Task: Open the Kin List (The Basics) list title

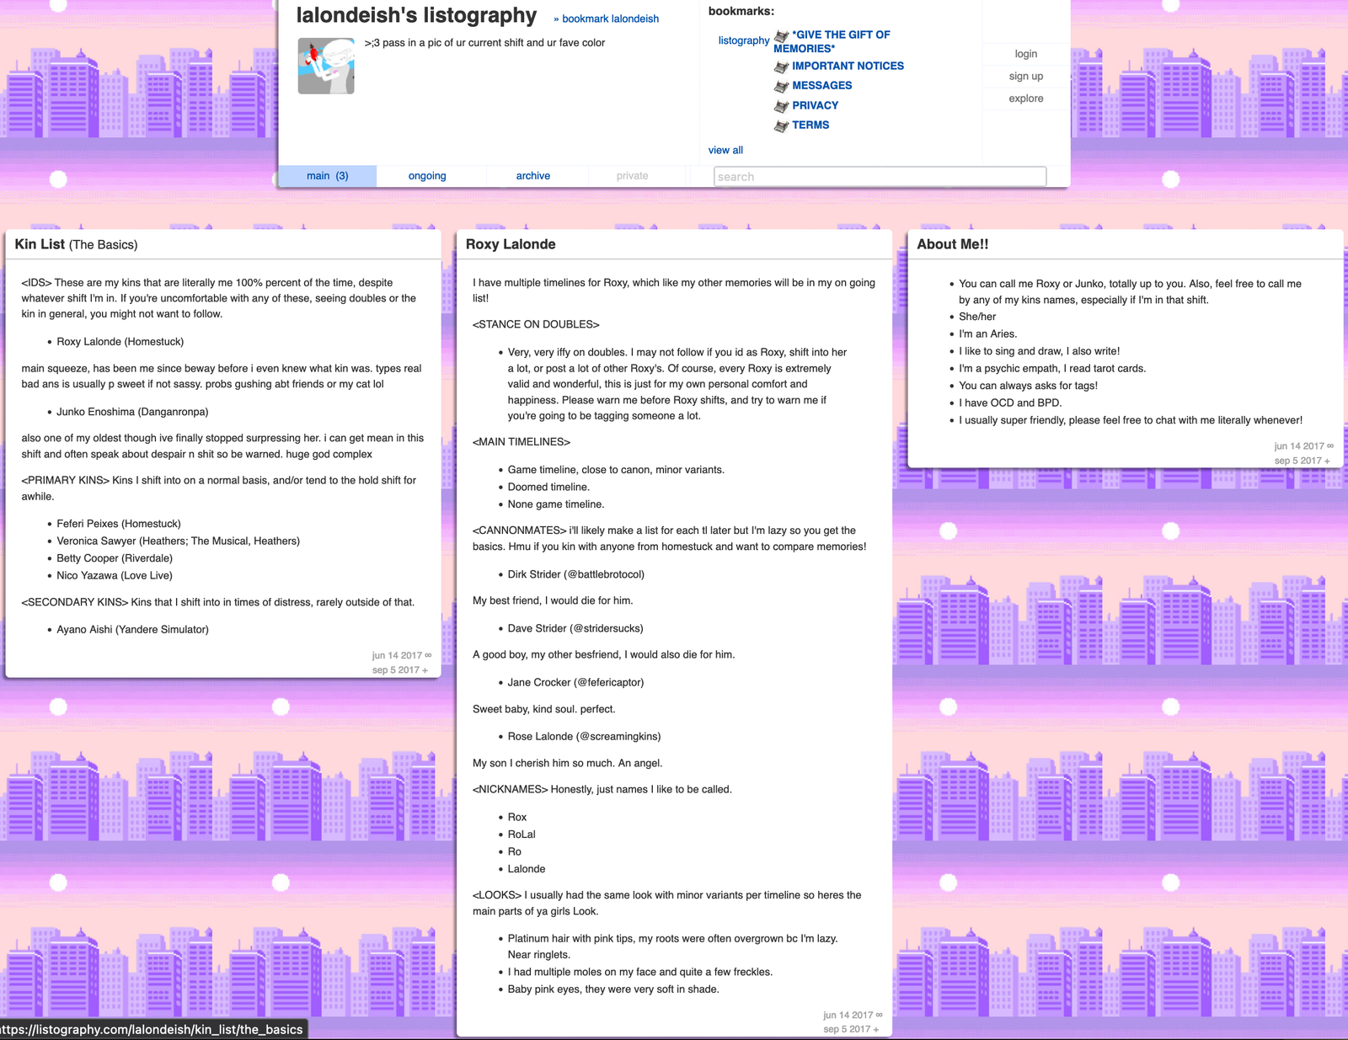Action: (76, 244)
